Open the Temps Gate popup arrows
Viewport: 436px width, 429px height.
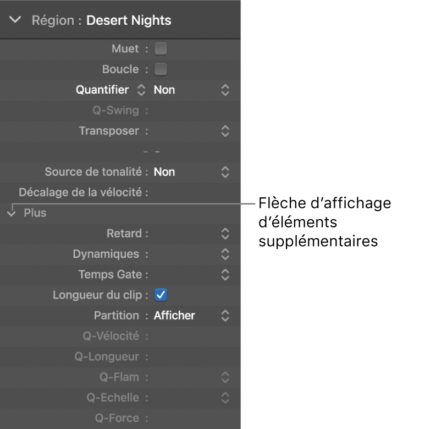click(x=224, y=274)
